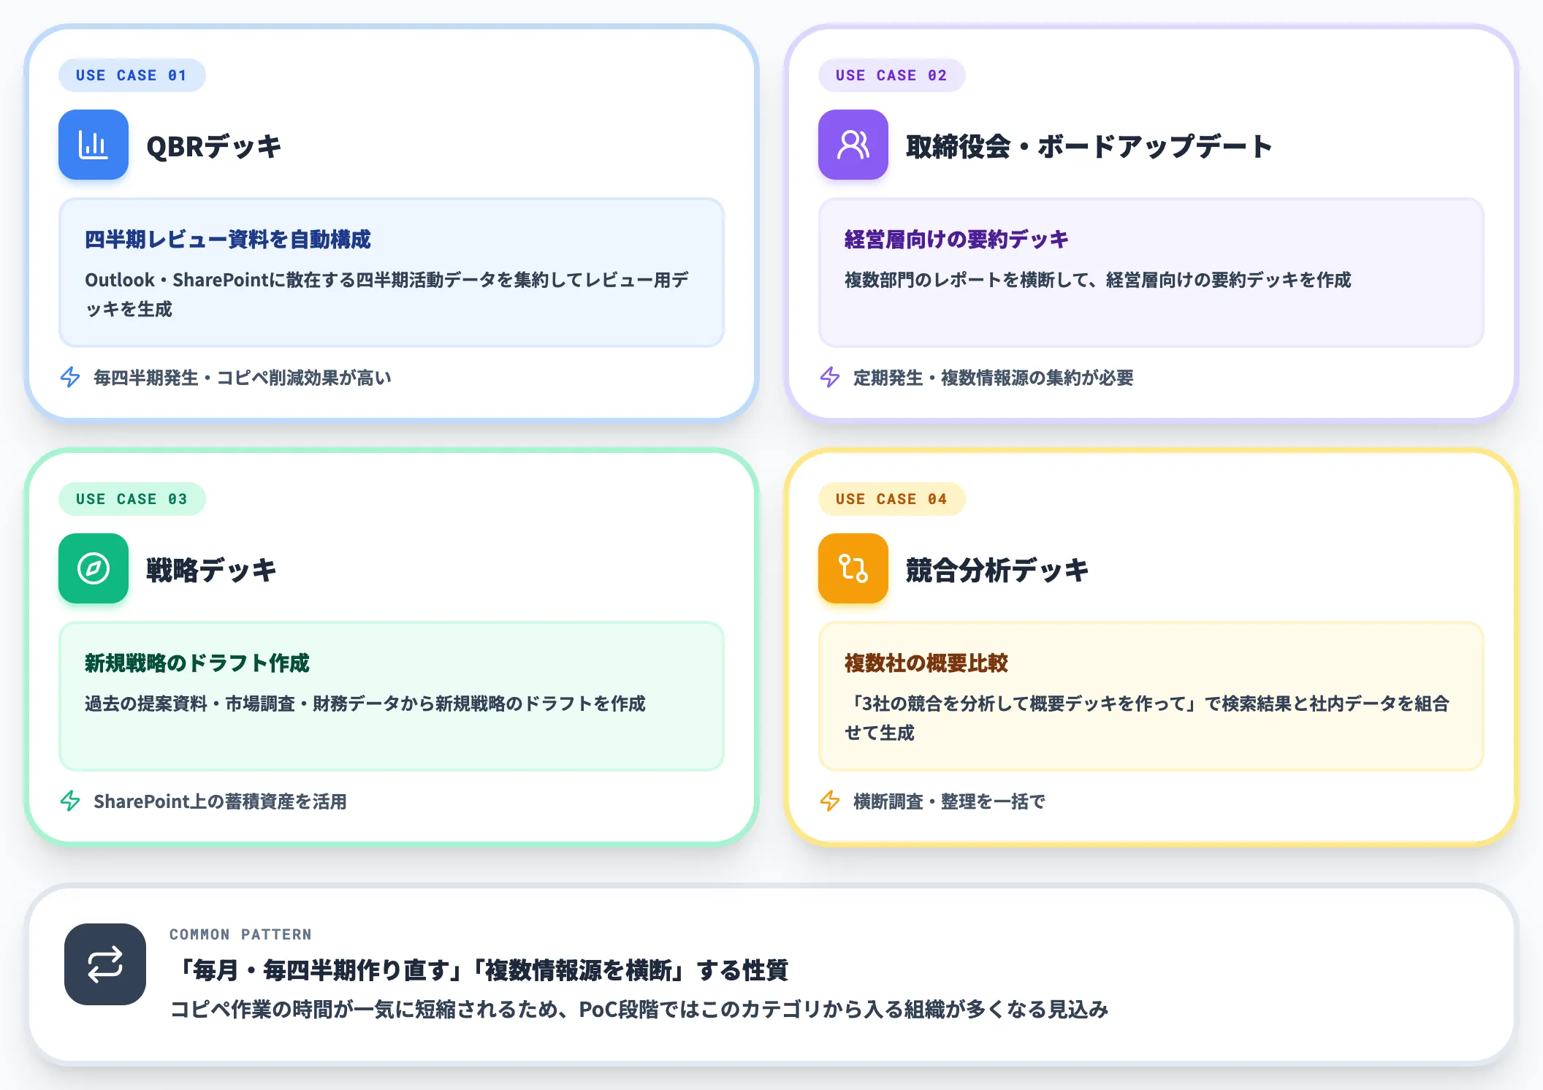This screenshot has height=1090, width=1543.
Task: Click the 「3社の競合を分析して description text
Action: click(x=1147, y=718)
